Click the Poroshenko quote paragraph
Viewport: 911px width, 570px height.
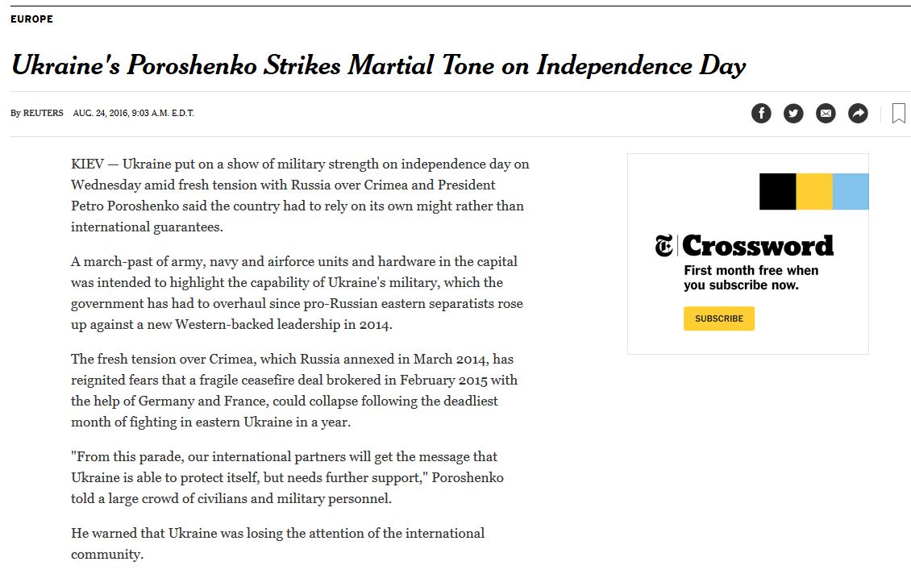287,477
